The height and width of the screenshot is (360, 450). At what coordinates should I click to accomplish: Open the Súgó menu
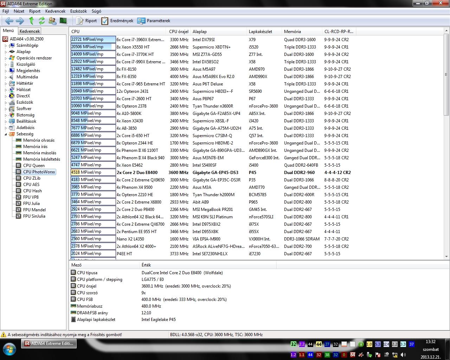click(x=96, y=11)
